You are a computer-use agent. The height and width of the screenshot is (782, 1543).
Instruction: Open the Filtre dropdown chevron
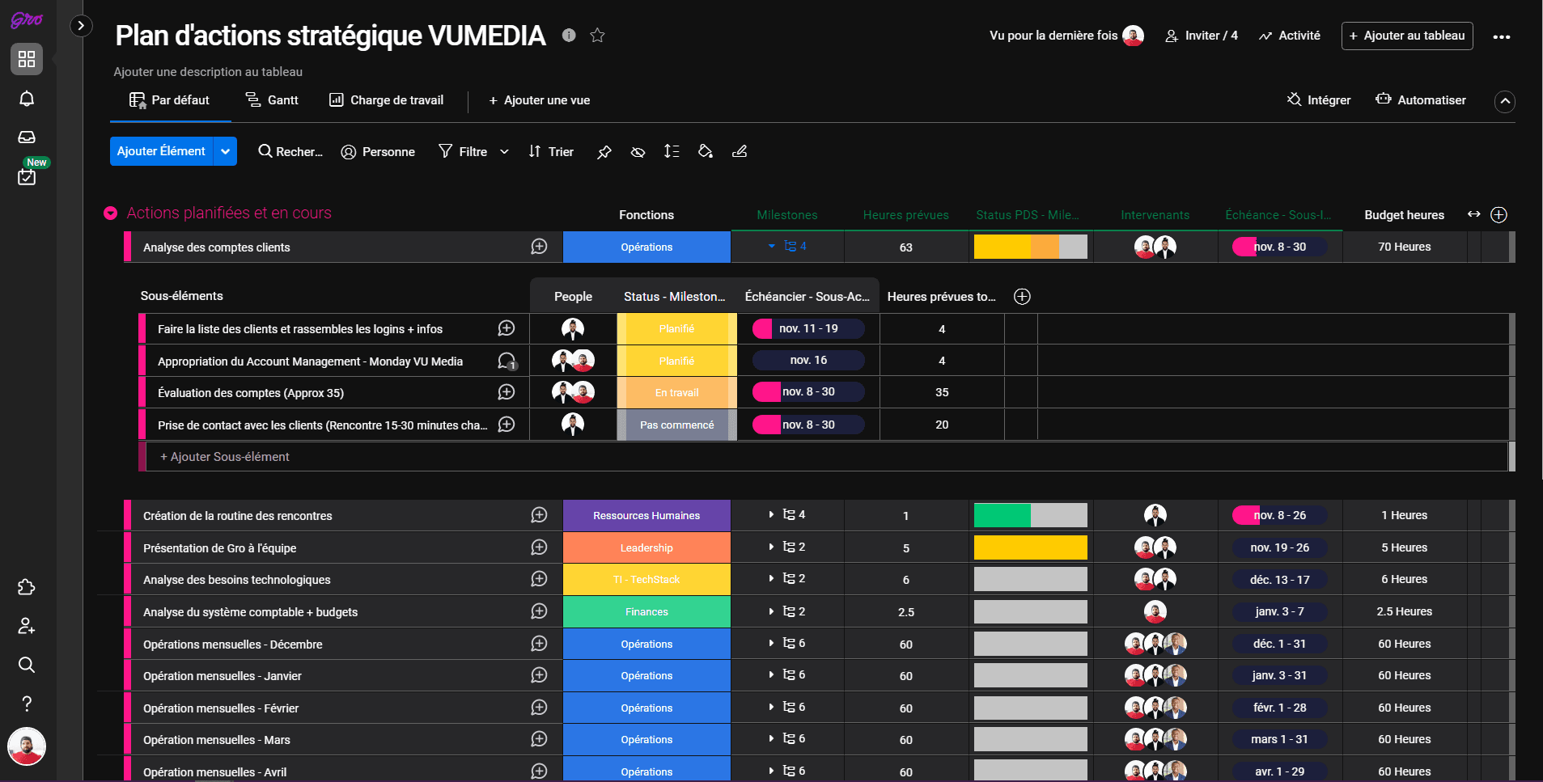click(504, 151)
